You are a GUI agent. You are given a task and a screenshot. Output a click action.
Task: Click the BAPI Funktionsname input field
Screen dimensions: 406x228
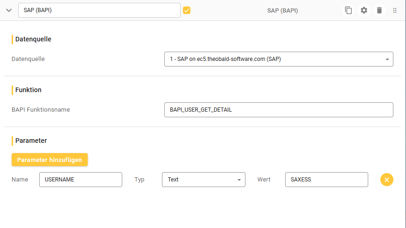(x=279, y=110)
